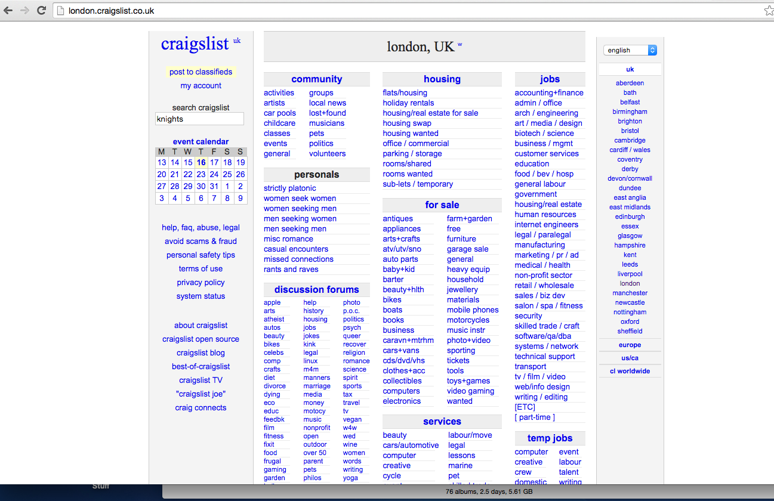Select aberdeen in uk city list
The height and width of the screenshot is (501, 774).
click(x=630, y=83)
